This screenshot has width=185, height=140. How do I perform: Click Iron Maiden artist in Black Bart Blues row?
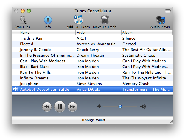pyautogui.click(x=88, y=67)
